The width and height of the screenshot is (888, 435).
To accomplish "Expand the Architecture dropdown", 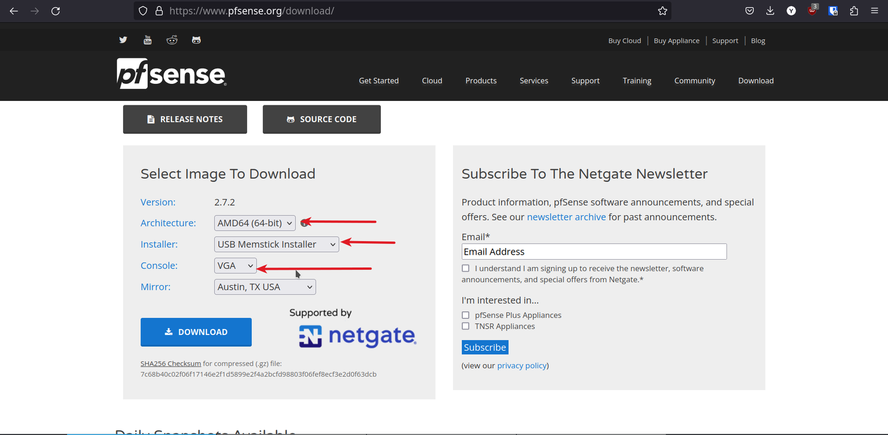I will 255,223.
